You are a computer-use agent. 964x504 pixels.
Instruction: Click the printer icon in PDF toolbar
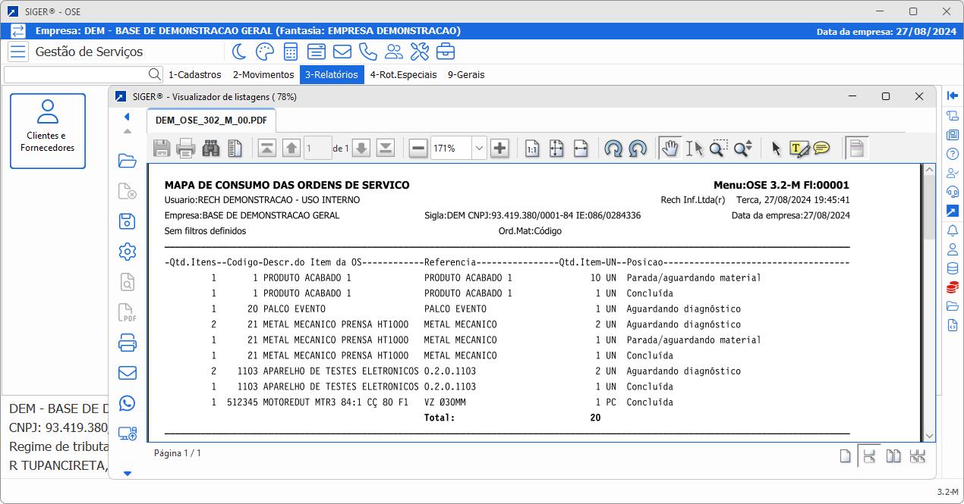(186, 149)
